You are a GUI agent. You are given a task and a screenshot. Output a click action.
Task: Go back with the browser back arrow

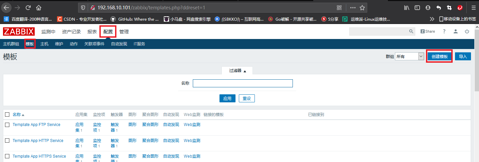[6, 7]
